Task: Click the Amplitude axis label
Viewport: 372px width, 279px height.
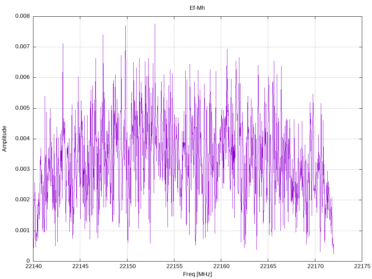Action: (4, 139)
